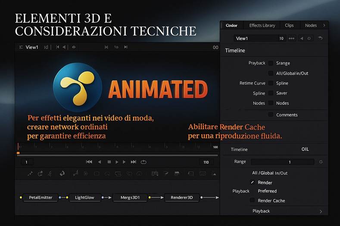
Task: Enable the Srange checkbox
Action: pos(271,63)
